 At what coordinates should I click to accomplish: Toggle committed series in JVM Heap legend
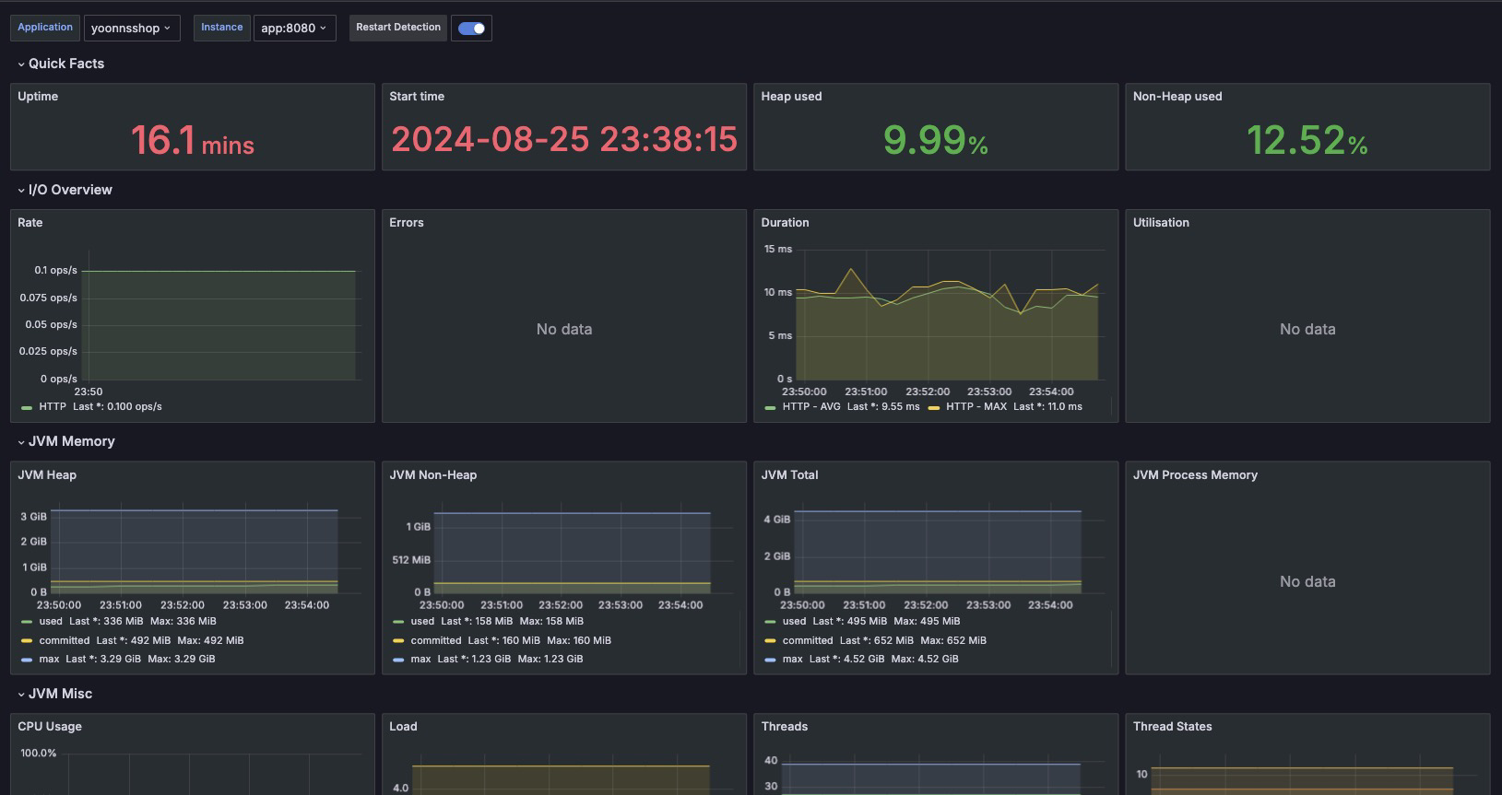click(x=65, y=640)
